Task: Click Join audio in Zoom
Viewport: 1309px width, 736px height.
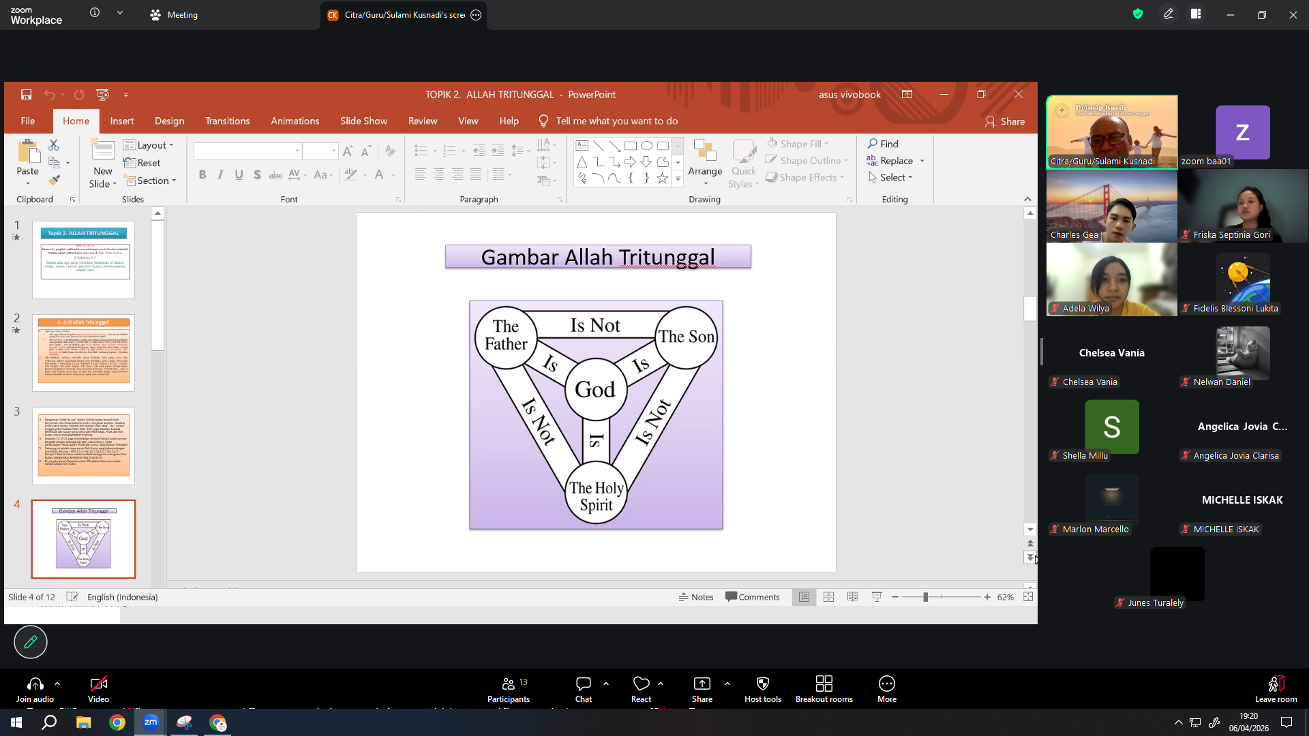Action: (x=35, y=689)
